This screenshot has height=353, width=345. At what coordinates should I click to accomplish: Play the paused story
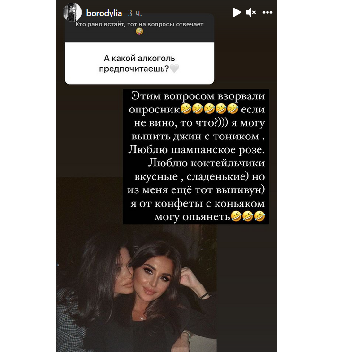[x=236, y=12]
